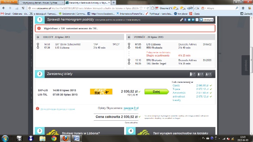Go forward to the next page
Viewport: 253px width, 142px height.
pos(10,8)
